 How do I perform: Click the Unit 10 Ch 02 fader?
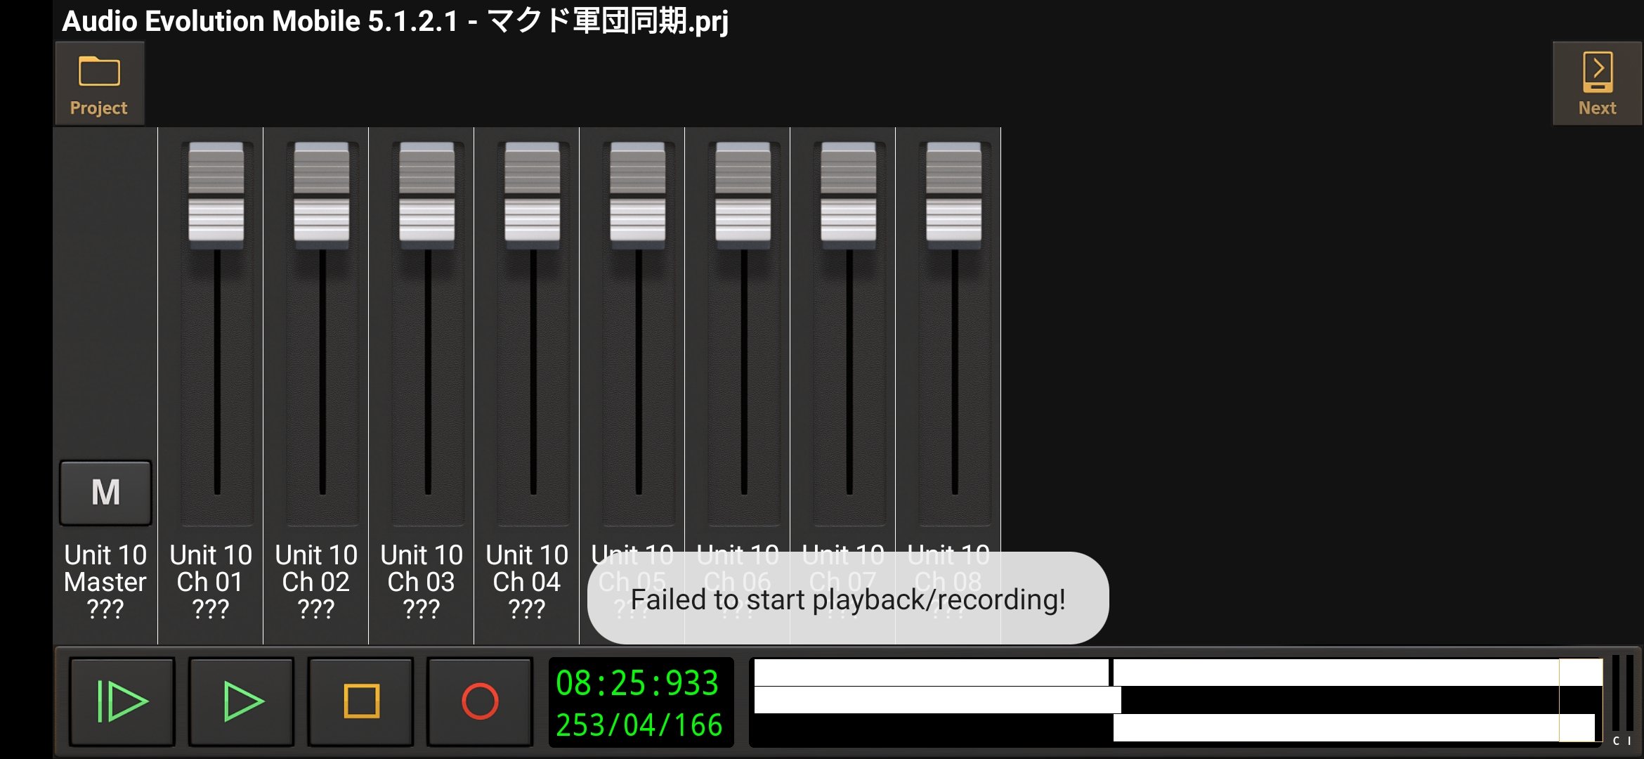pos(322,196)
